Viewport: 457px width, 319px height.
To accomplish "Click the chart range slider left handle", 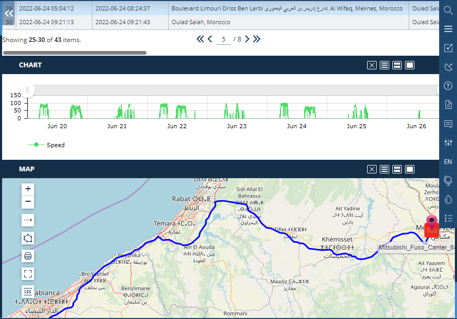I will pos(27,90).
